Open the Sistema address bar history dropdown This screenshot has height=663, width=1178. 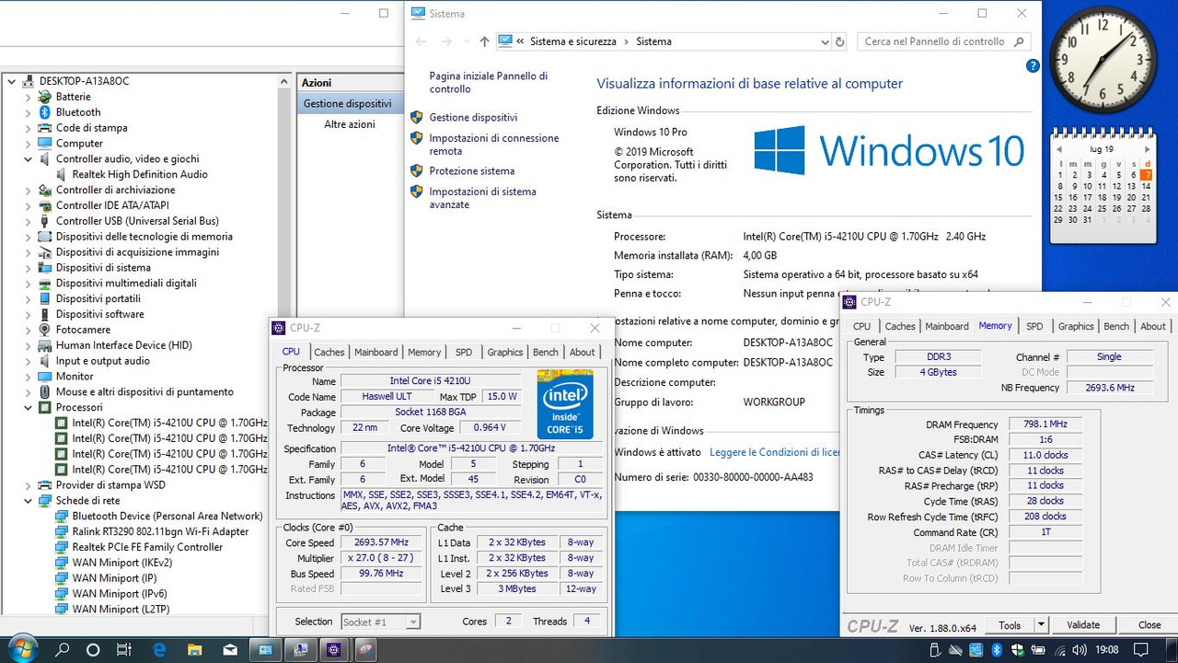click(x=825, y=41)
